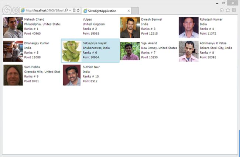Click Ranks # 2 text
Screen dimensions: 240x157
click(90, 29)
